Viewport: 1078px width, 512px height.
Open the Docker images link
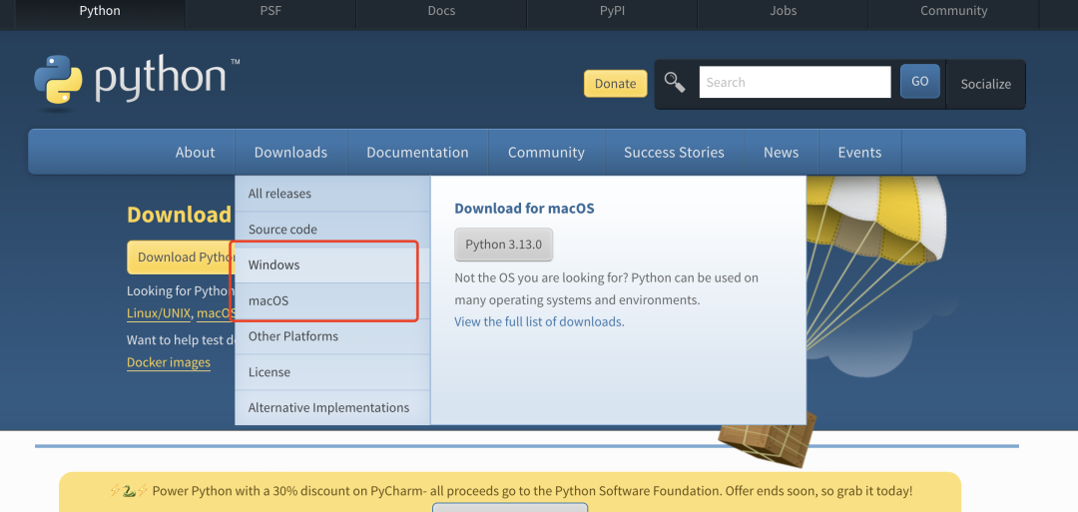coord(169,362)
